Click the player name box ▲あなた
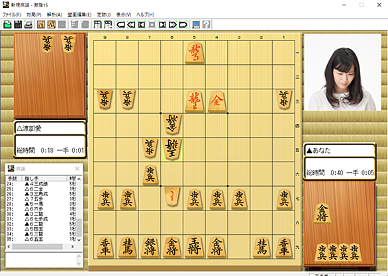Image resolution: width=388 pixels, height=276 pixels. tap(339, 150)
